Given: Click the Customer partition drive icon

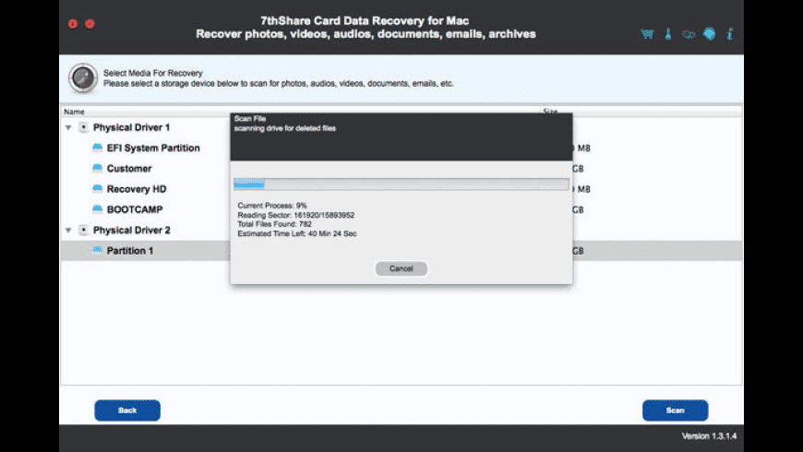Looking at the screenshot, I should click(x=97, y=169).
